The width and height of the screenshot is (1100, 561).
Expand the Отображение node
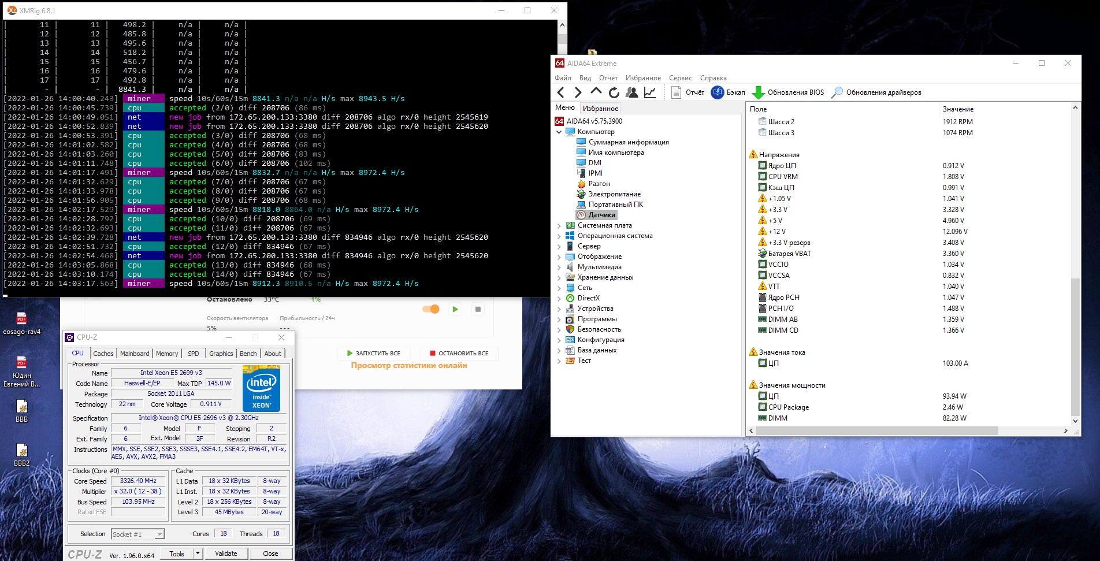[x=559, y=257]
